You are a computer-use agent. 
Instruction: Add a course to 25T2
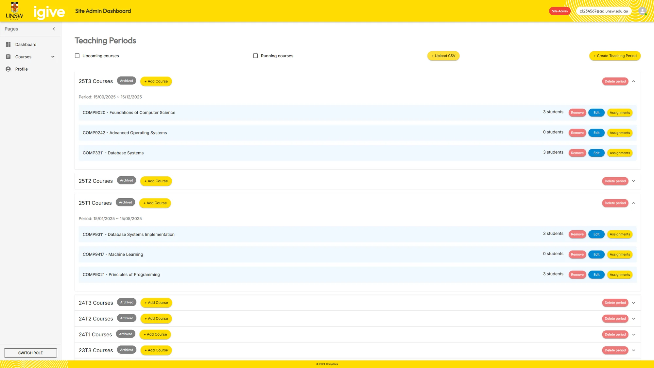[156, 181]
